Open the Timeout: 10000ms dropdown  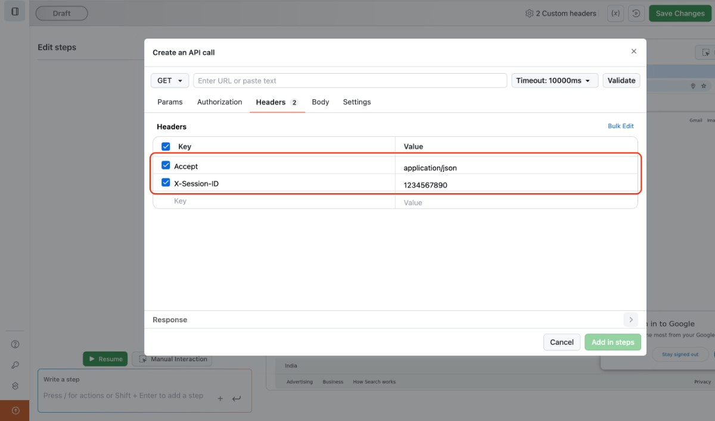point(554,81)
